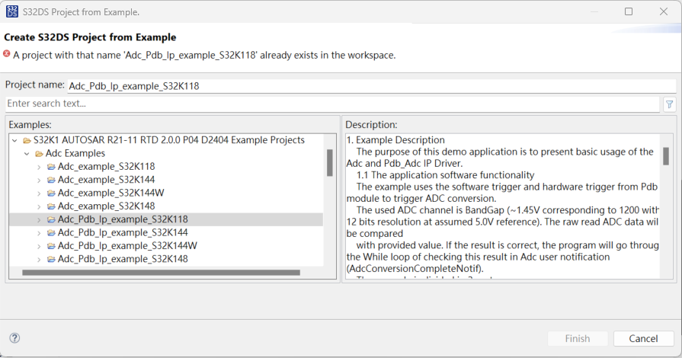The width and height of the screenshot is (682, 358).
Task: Pick Adc_Pdb_Ip_example_S32K144 example
Action: coord(123,233)
